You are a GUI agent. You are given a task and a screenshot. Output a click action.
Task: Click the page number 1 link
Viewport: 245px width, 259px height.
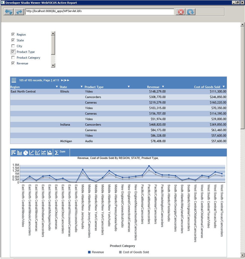click(51, 80)
